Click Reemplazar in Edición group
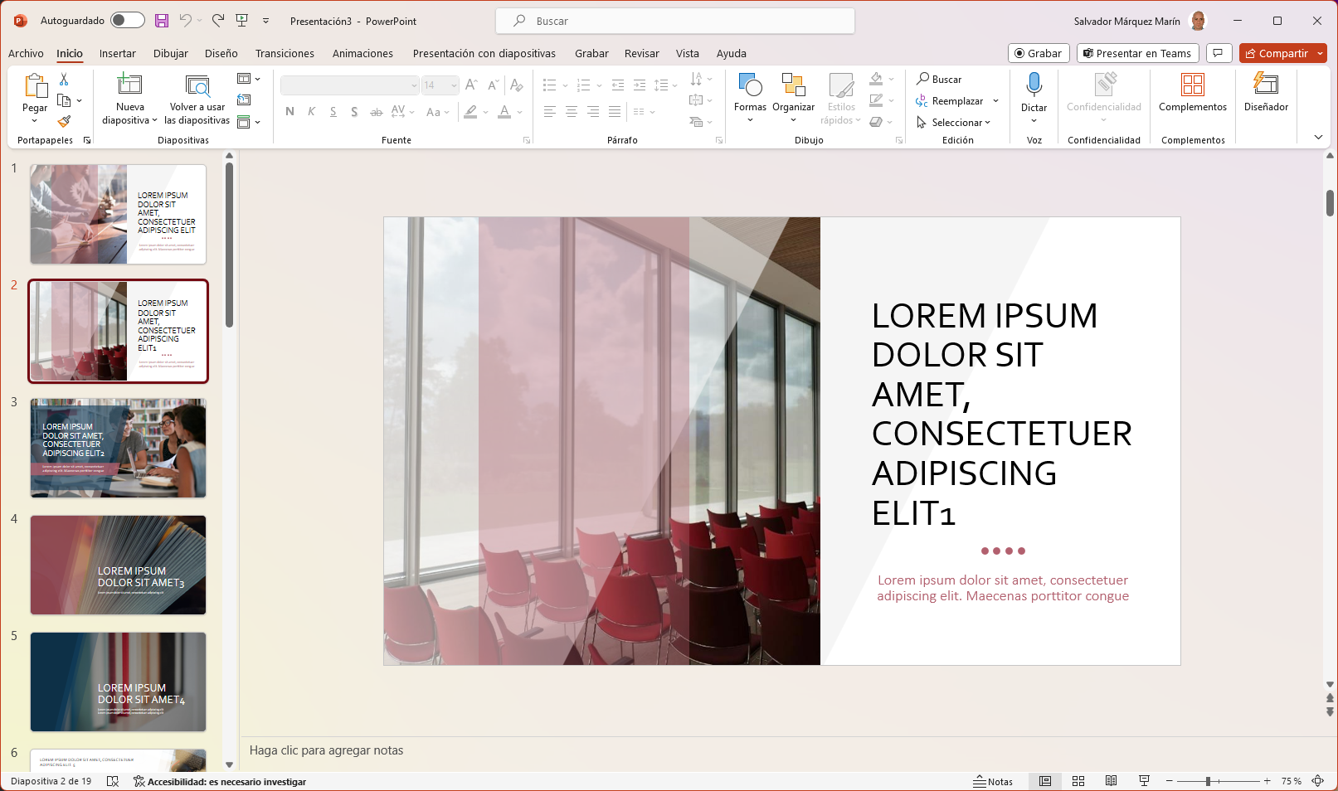The width and height of the screenshot is (1338, 791). click(950, 100)
